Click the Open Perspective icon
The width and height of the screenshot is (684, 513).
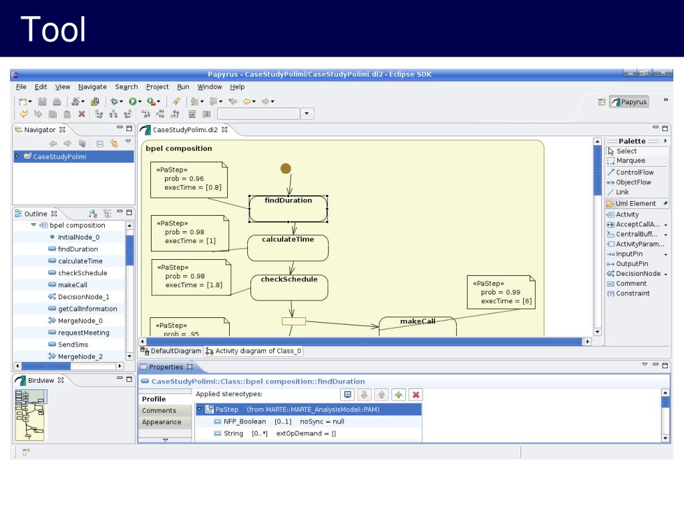coord(602,102)
